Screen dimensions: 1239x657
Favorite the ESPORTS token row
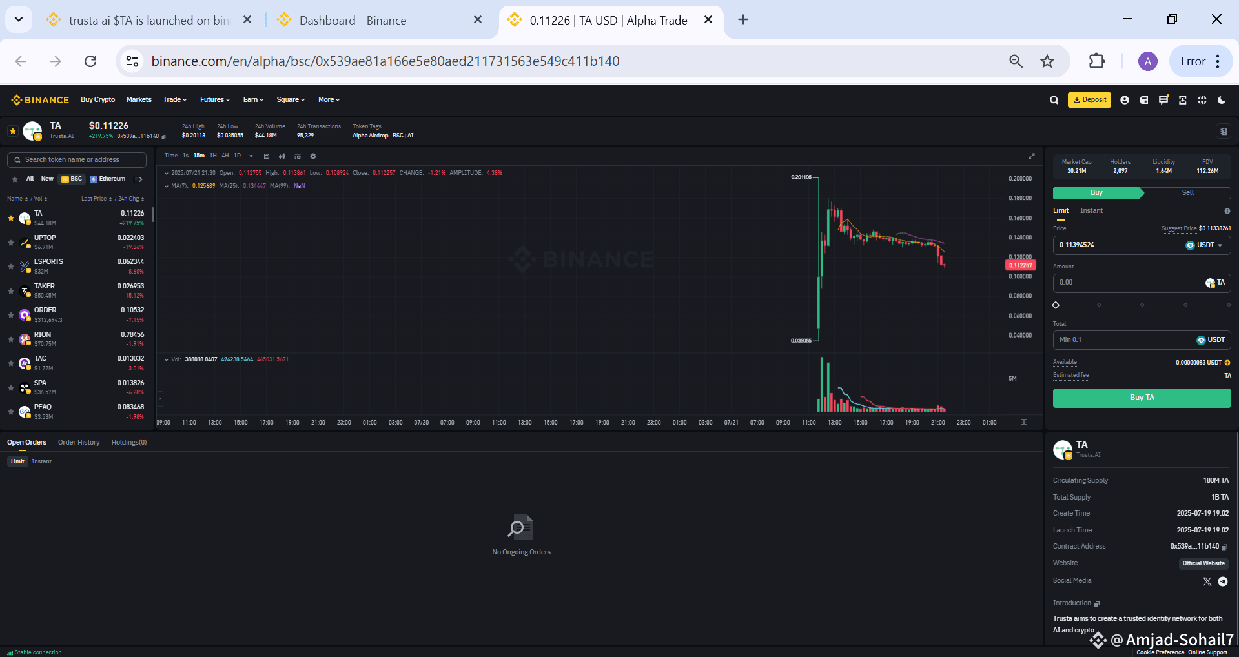[11, 267]
